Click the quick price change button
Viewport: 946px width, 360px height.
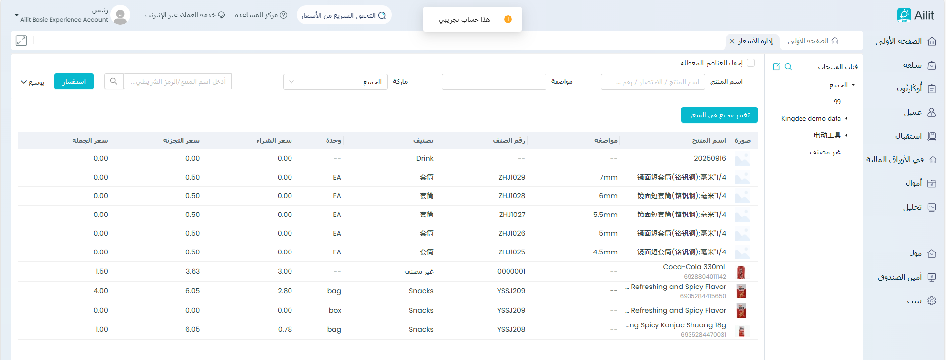pos(719,115)
